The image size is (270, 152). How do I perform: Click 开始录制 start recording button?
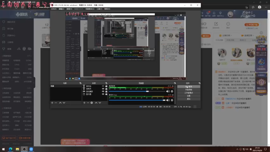tap(189, 90)
